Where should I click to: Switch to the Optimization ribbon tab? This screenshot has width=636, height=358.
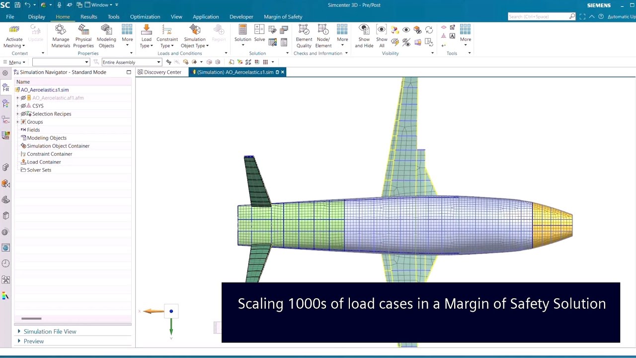tap(145, 16)
